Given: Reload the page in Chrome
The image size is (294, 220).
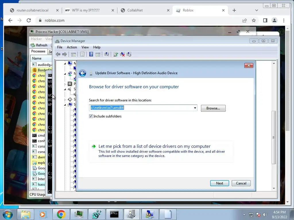Looking at the screenshot, I should (x=29, y=20).
